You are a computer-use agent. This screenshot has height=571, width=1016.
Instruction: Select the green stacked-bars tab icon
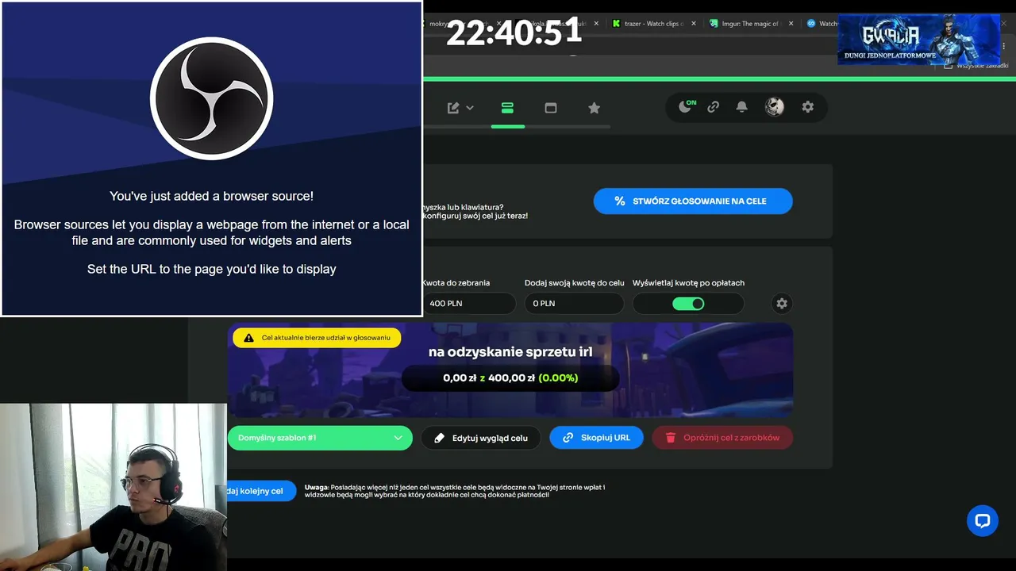pos(508,108)
